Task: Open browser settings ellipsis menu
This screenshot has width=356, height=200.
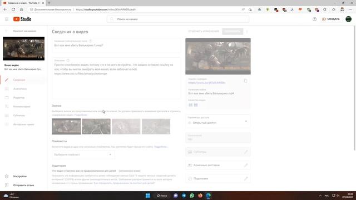Action: [350, 9]
